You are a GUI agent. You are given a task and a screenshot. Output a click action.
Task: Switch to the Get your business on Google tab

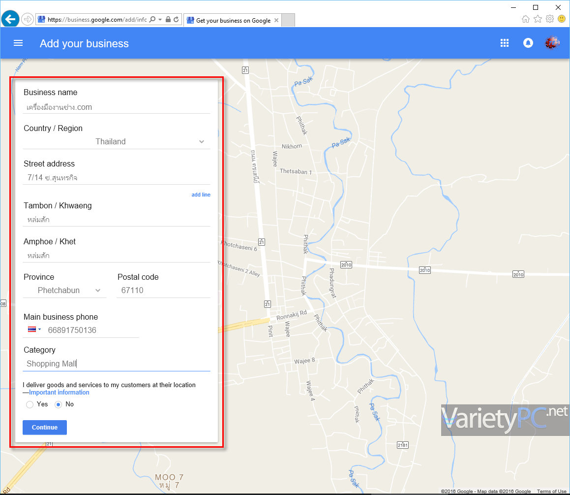point(231,20)
